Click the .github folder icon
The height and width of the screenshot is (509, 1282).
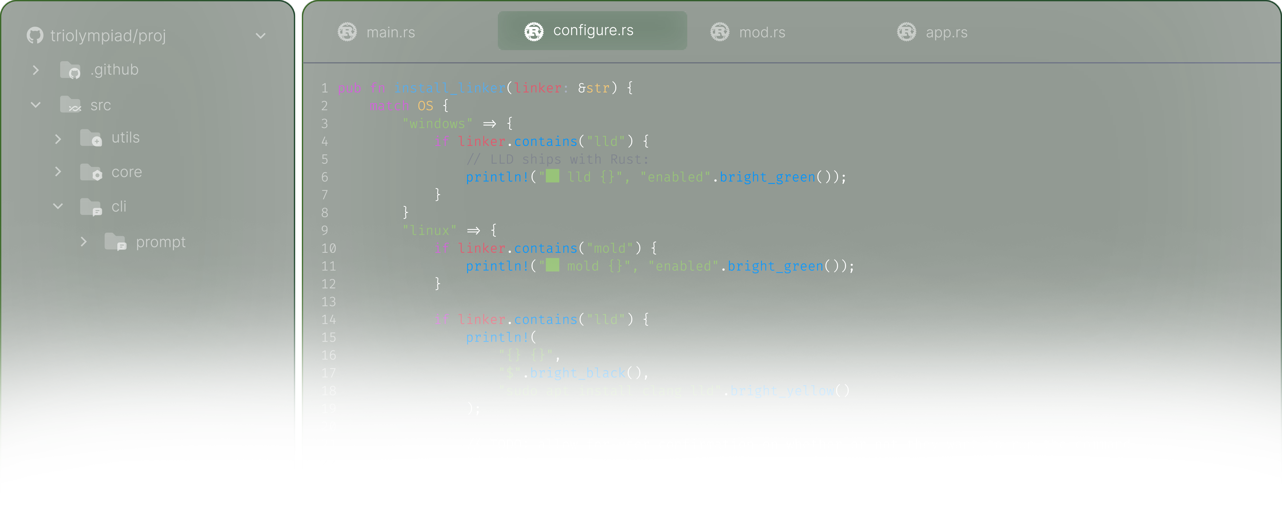click(x=70, y=70)
